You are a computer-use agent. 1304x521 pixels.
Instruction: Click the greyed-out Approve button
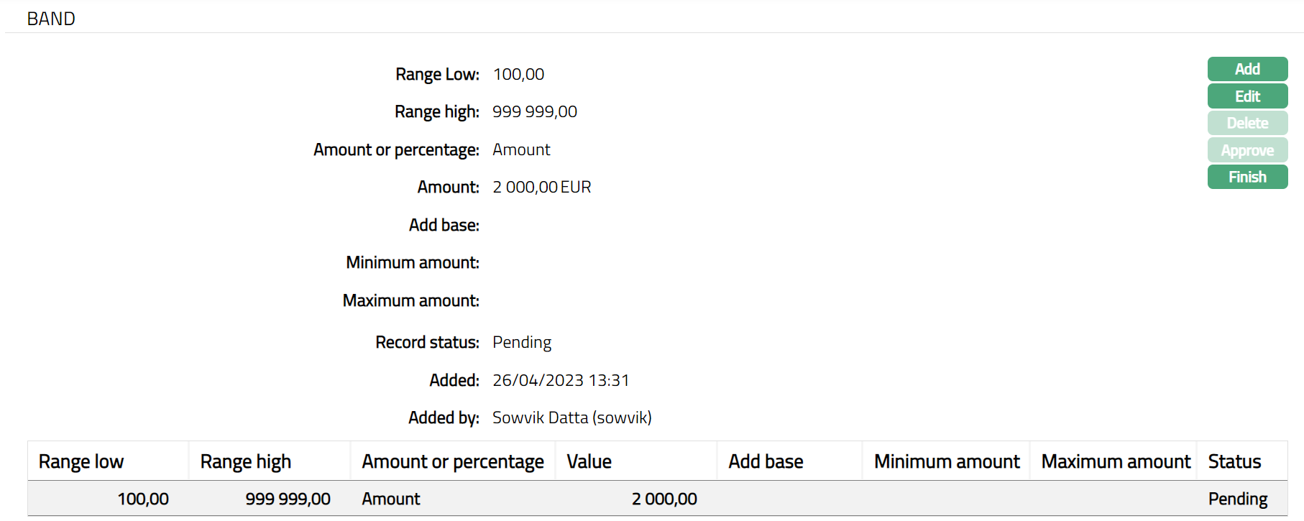click(x=1247, y=150)
